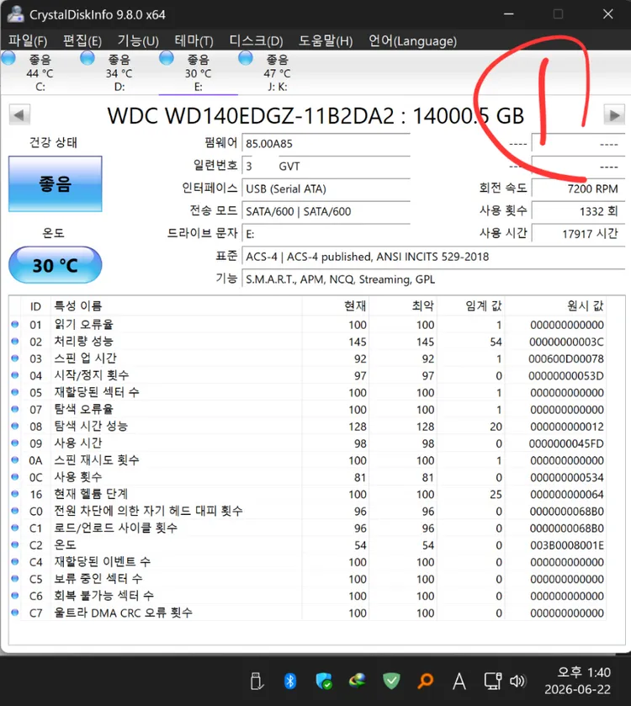The height and width of the screenshot is (706, 631).
Task: Select the J: K: drive tab at 47 °C
Action: 277,72
